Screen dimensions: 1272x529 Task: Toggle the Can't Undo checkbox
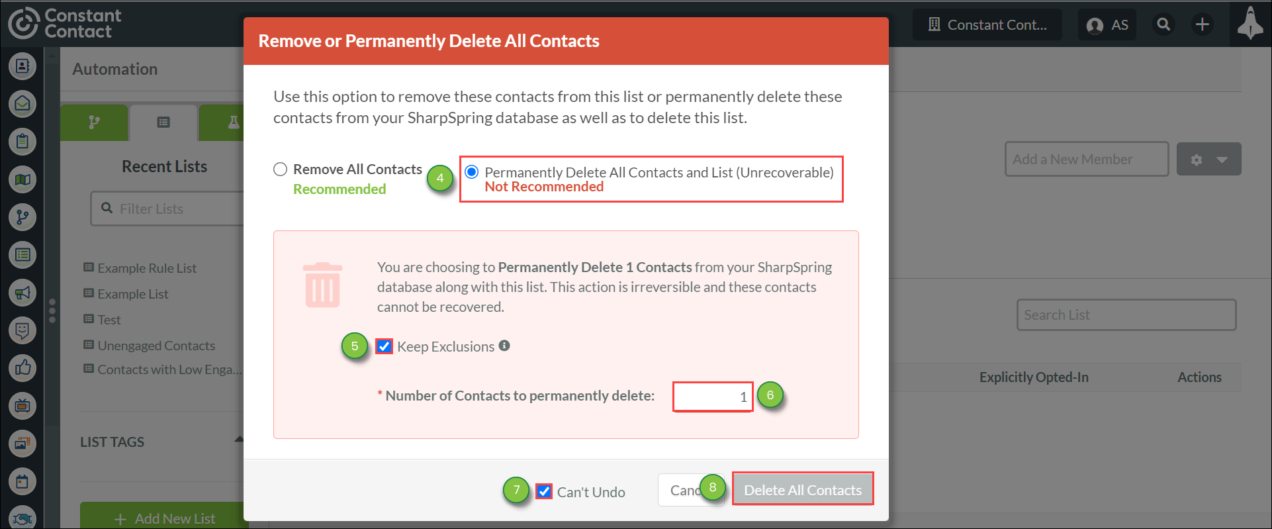point(544,491)
